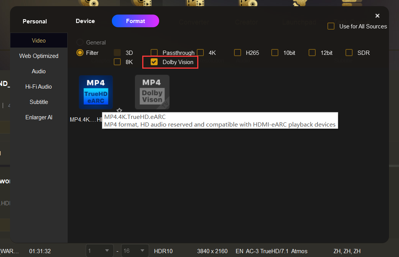Screen dimensions: 399x257
Task: Enable Use for All Sources
Action: coord(331,26)
